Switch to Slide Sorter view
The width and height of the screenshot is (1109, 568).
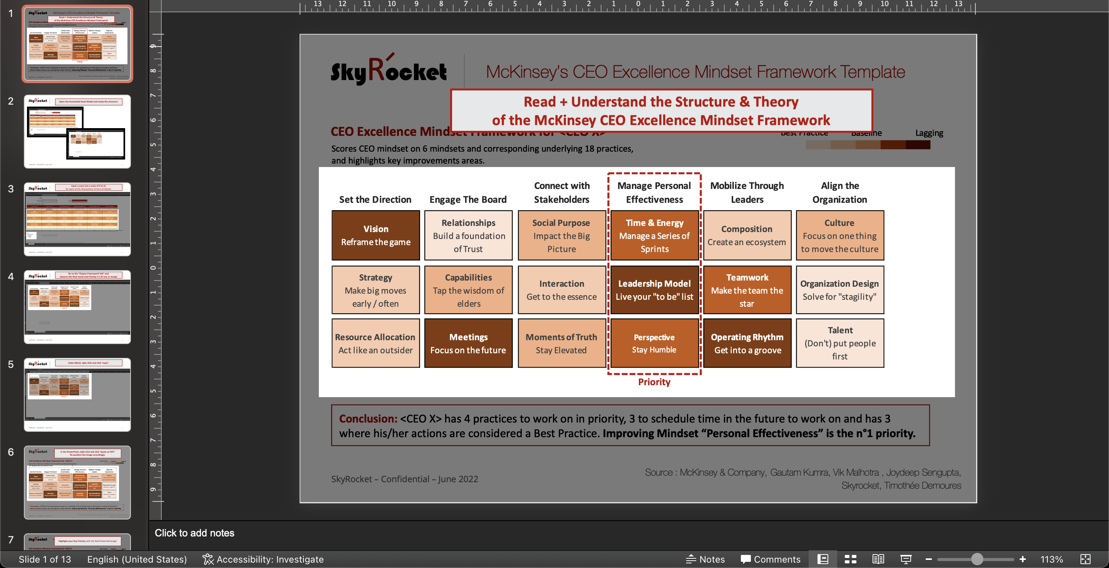click(850, 559)
